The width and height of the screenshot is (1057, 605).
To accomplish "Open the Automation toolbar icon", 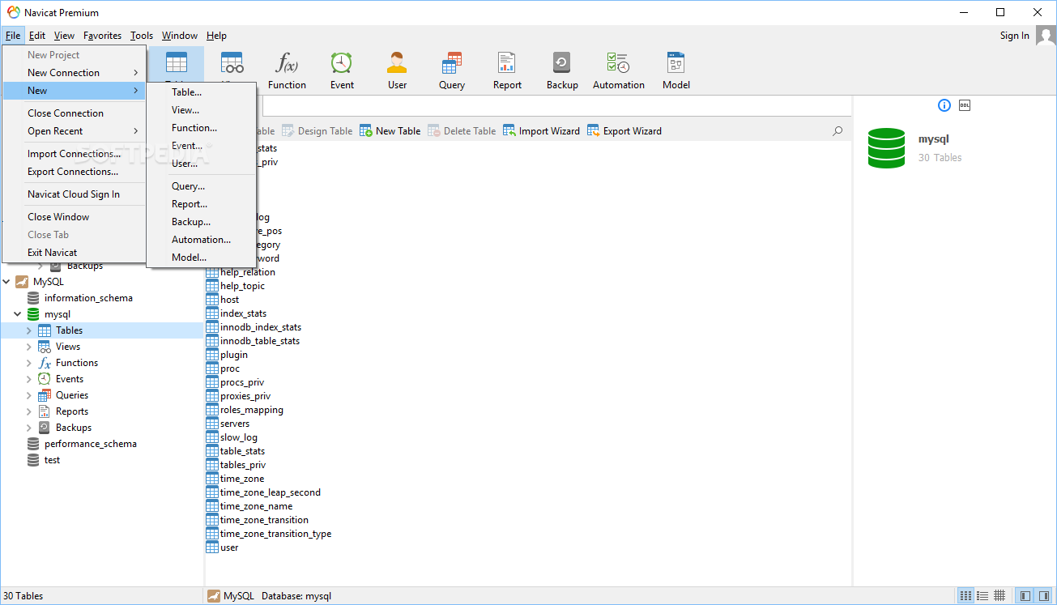I will pos(619,63).
